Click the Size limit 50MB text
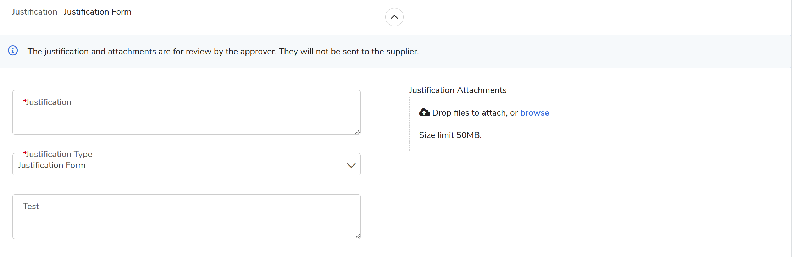Image resolution: width=792 pixels, height=257 pixels. coord(450,135)
